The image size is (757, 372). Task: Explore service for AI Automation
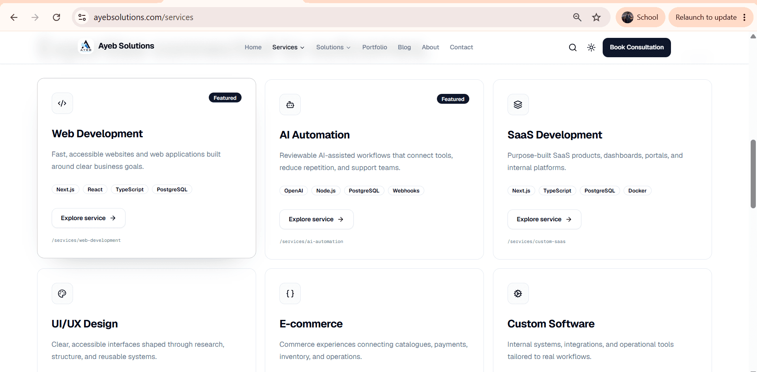[316, 219]
